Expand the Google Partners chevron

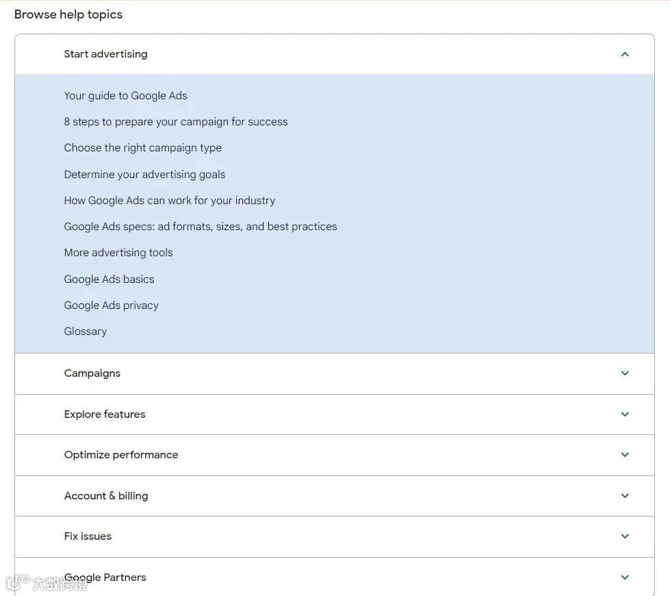[x=624, y=578]
